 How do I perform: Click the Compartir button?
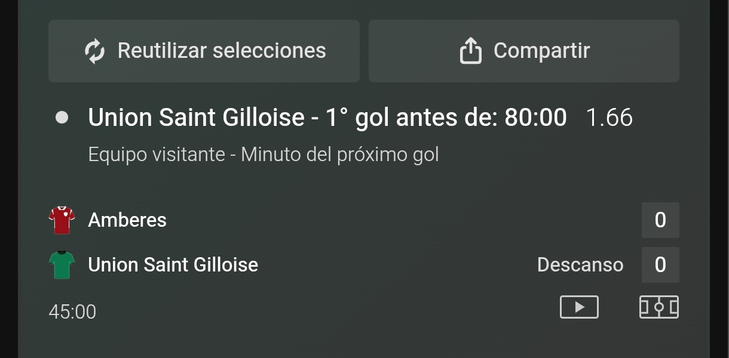coord(524,51)
